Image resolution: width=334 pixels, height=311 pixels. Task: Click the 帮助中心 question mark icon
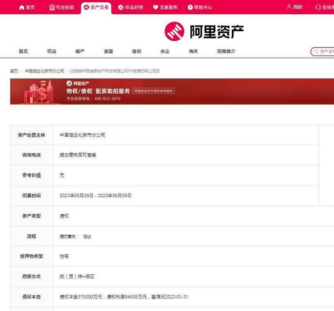point(190,8)
